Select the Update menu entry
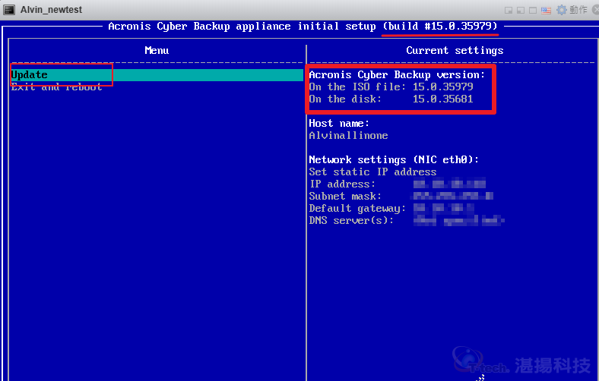 tap(157, 74)
